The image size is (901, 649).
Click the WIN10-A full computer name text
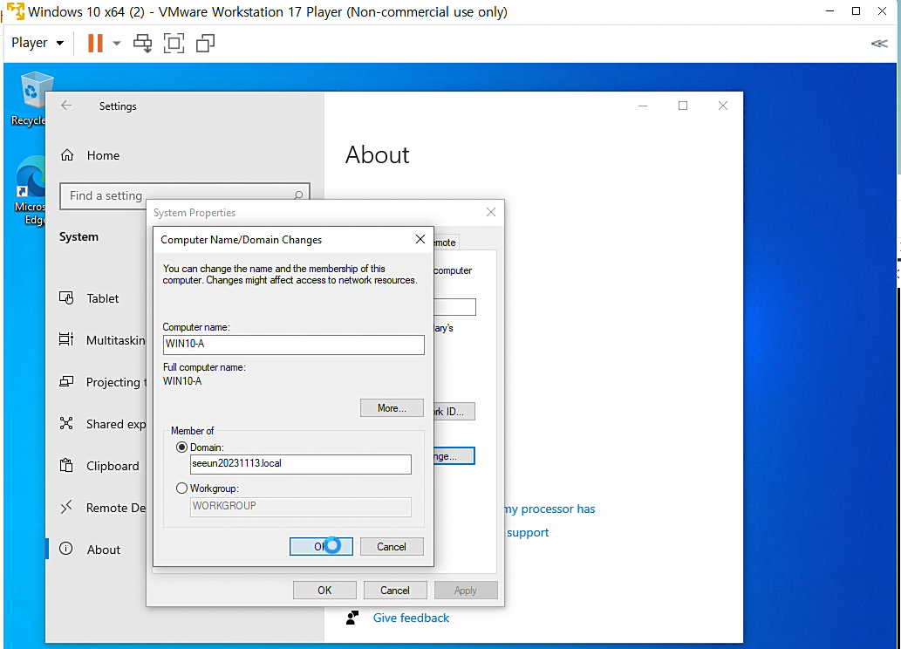[x=182, y=381]
